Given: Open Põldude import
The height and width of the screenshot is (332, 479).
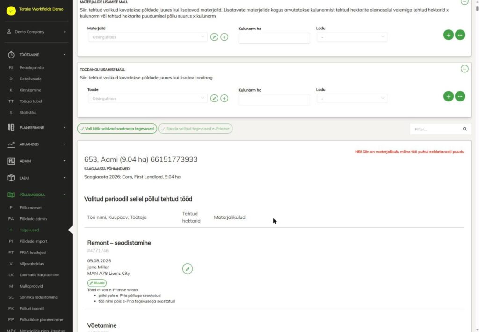Looking at the screenshot, I should coord(33,241).
